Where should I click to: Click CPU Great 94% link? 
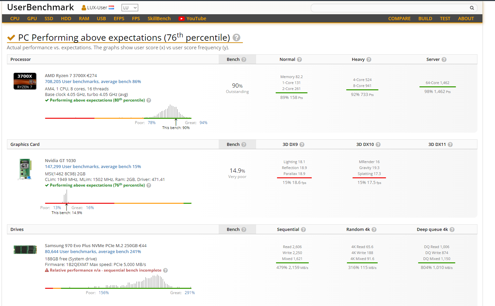pos(203,123)
